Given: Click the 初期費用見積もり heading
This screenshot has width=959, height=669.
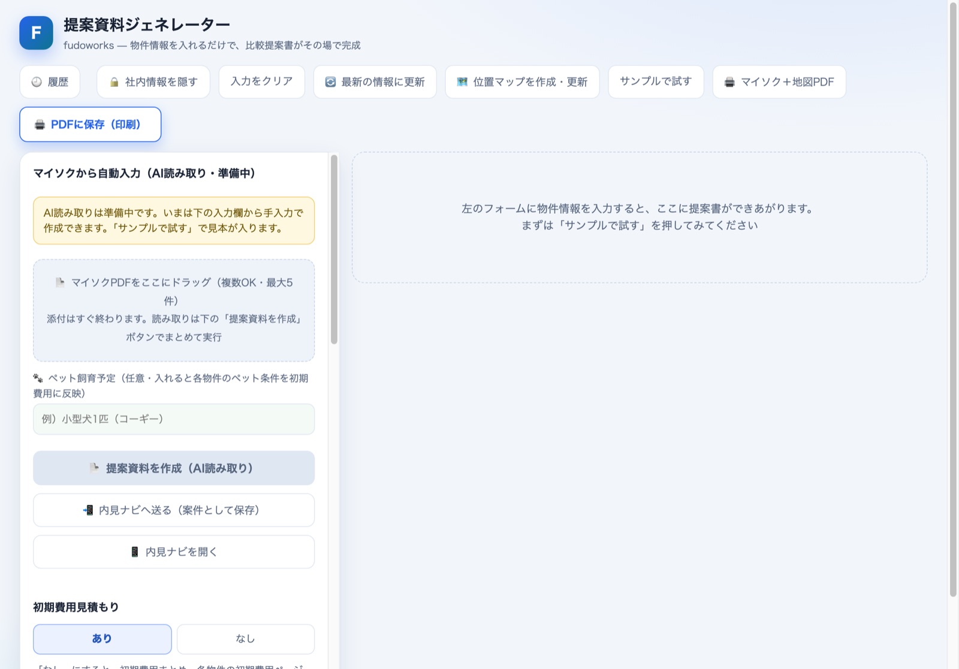Looking at the screenshot, I should coord(76,607).
